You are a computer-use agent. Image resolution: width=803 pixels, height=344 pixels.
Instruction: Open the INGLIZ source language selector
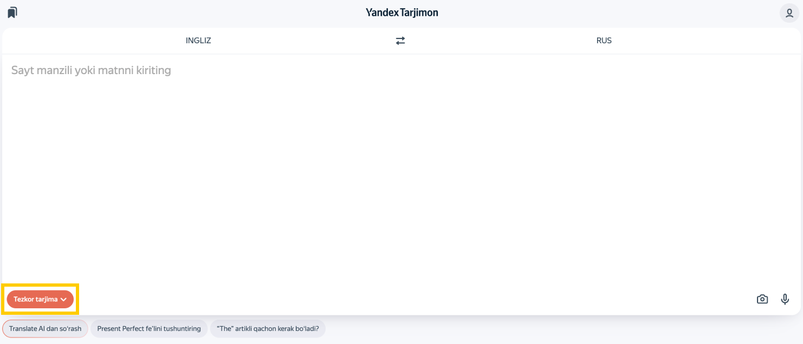(198, 41)
